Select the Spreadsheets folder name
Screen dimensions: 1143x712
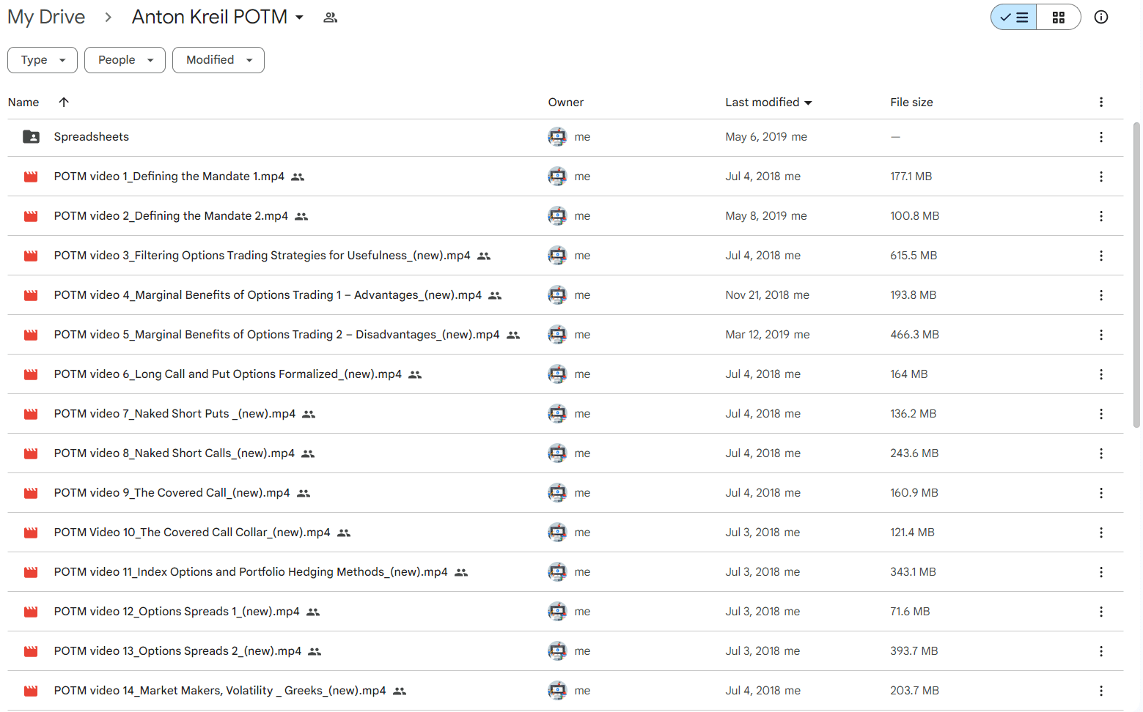tap(92, 137)
